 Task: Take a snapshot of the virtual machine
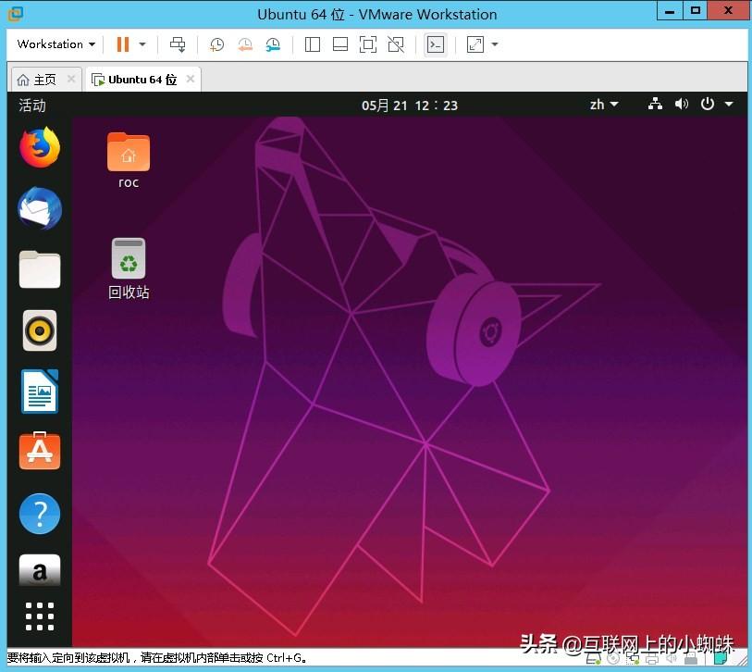[216, 44]
